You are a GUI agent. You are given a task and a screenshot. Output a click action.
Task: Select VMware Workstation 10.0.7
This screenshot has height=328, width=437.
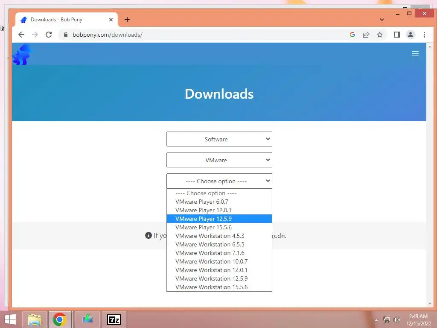point(219,262)
